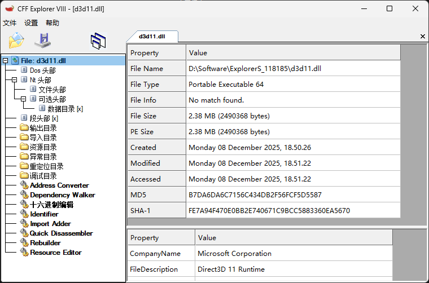
Task: Save file with the floppy disk icon
Action: click(x=43, y=41)
